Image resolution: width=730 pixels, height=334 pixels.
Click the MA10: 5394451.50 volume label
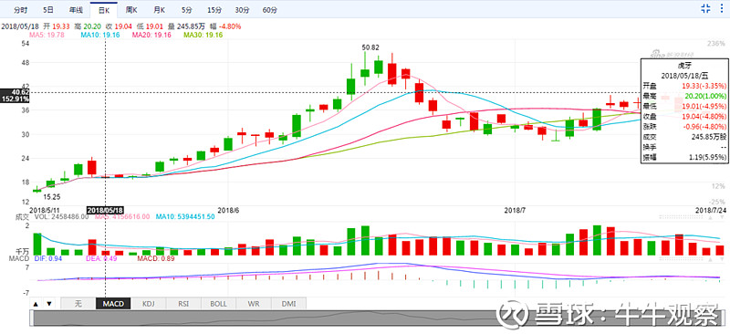point(185,216)
